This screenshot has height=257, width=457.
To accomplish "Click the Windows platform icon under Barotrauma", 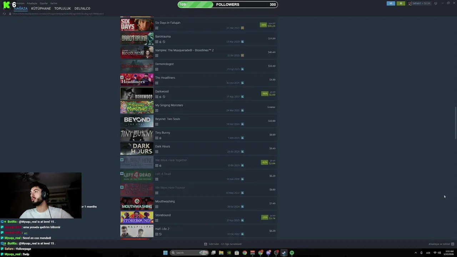I will click(x=157, y=42).
